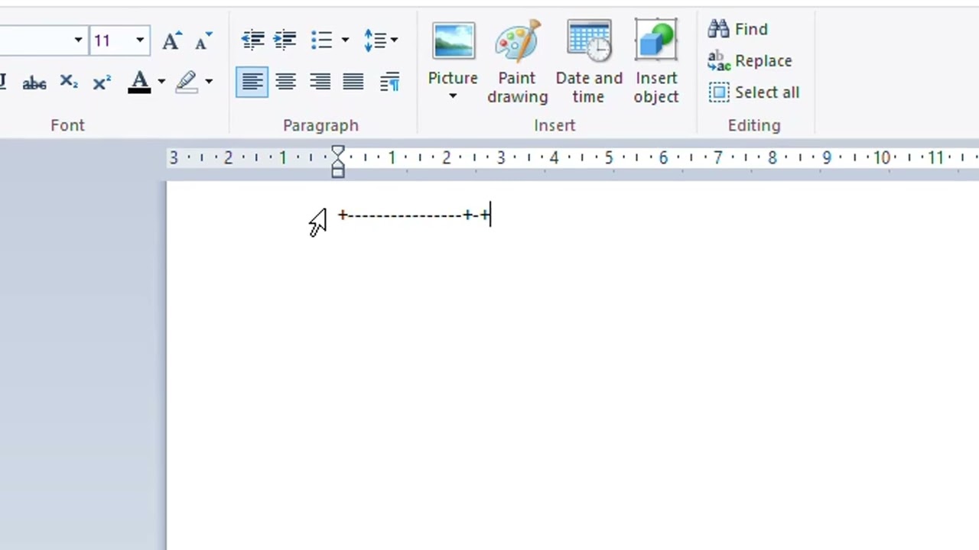Insert Date and time
Viewport: 979px width, 550px height.
(x=589, y=63)
